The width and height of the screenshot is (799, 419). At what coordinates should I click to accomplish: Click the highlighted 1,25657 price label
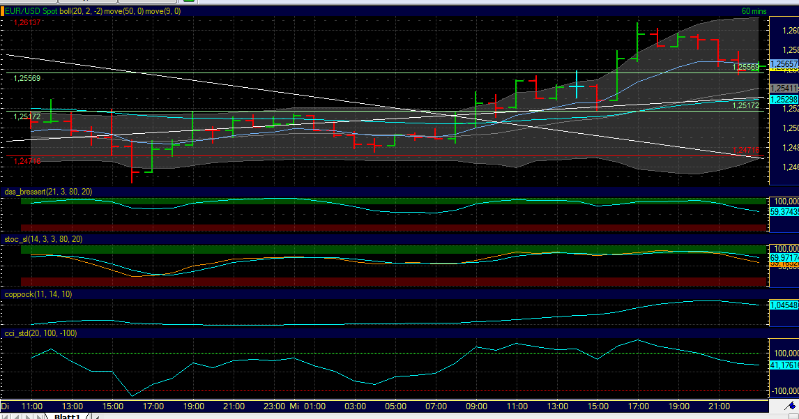click(784, 63)
